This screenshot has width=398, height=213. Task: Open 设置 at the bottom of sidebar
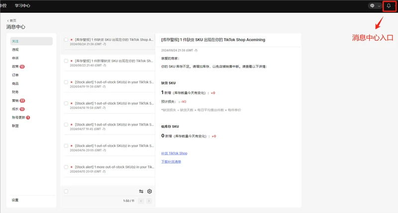click(15, 200)
